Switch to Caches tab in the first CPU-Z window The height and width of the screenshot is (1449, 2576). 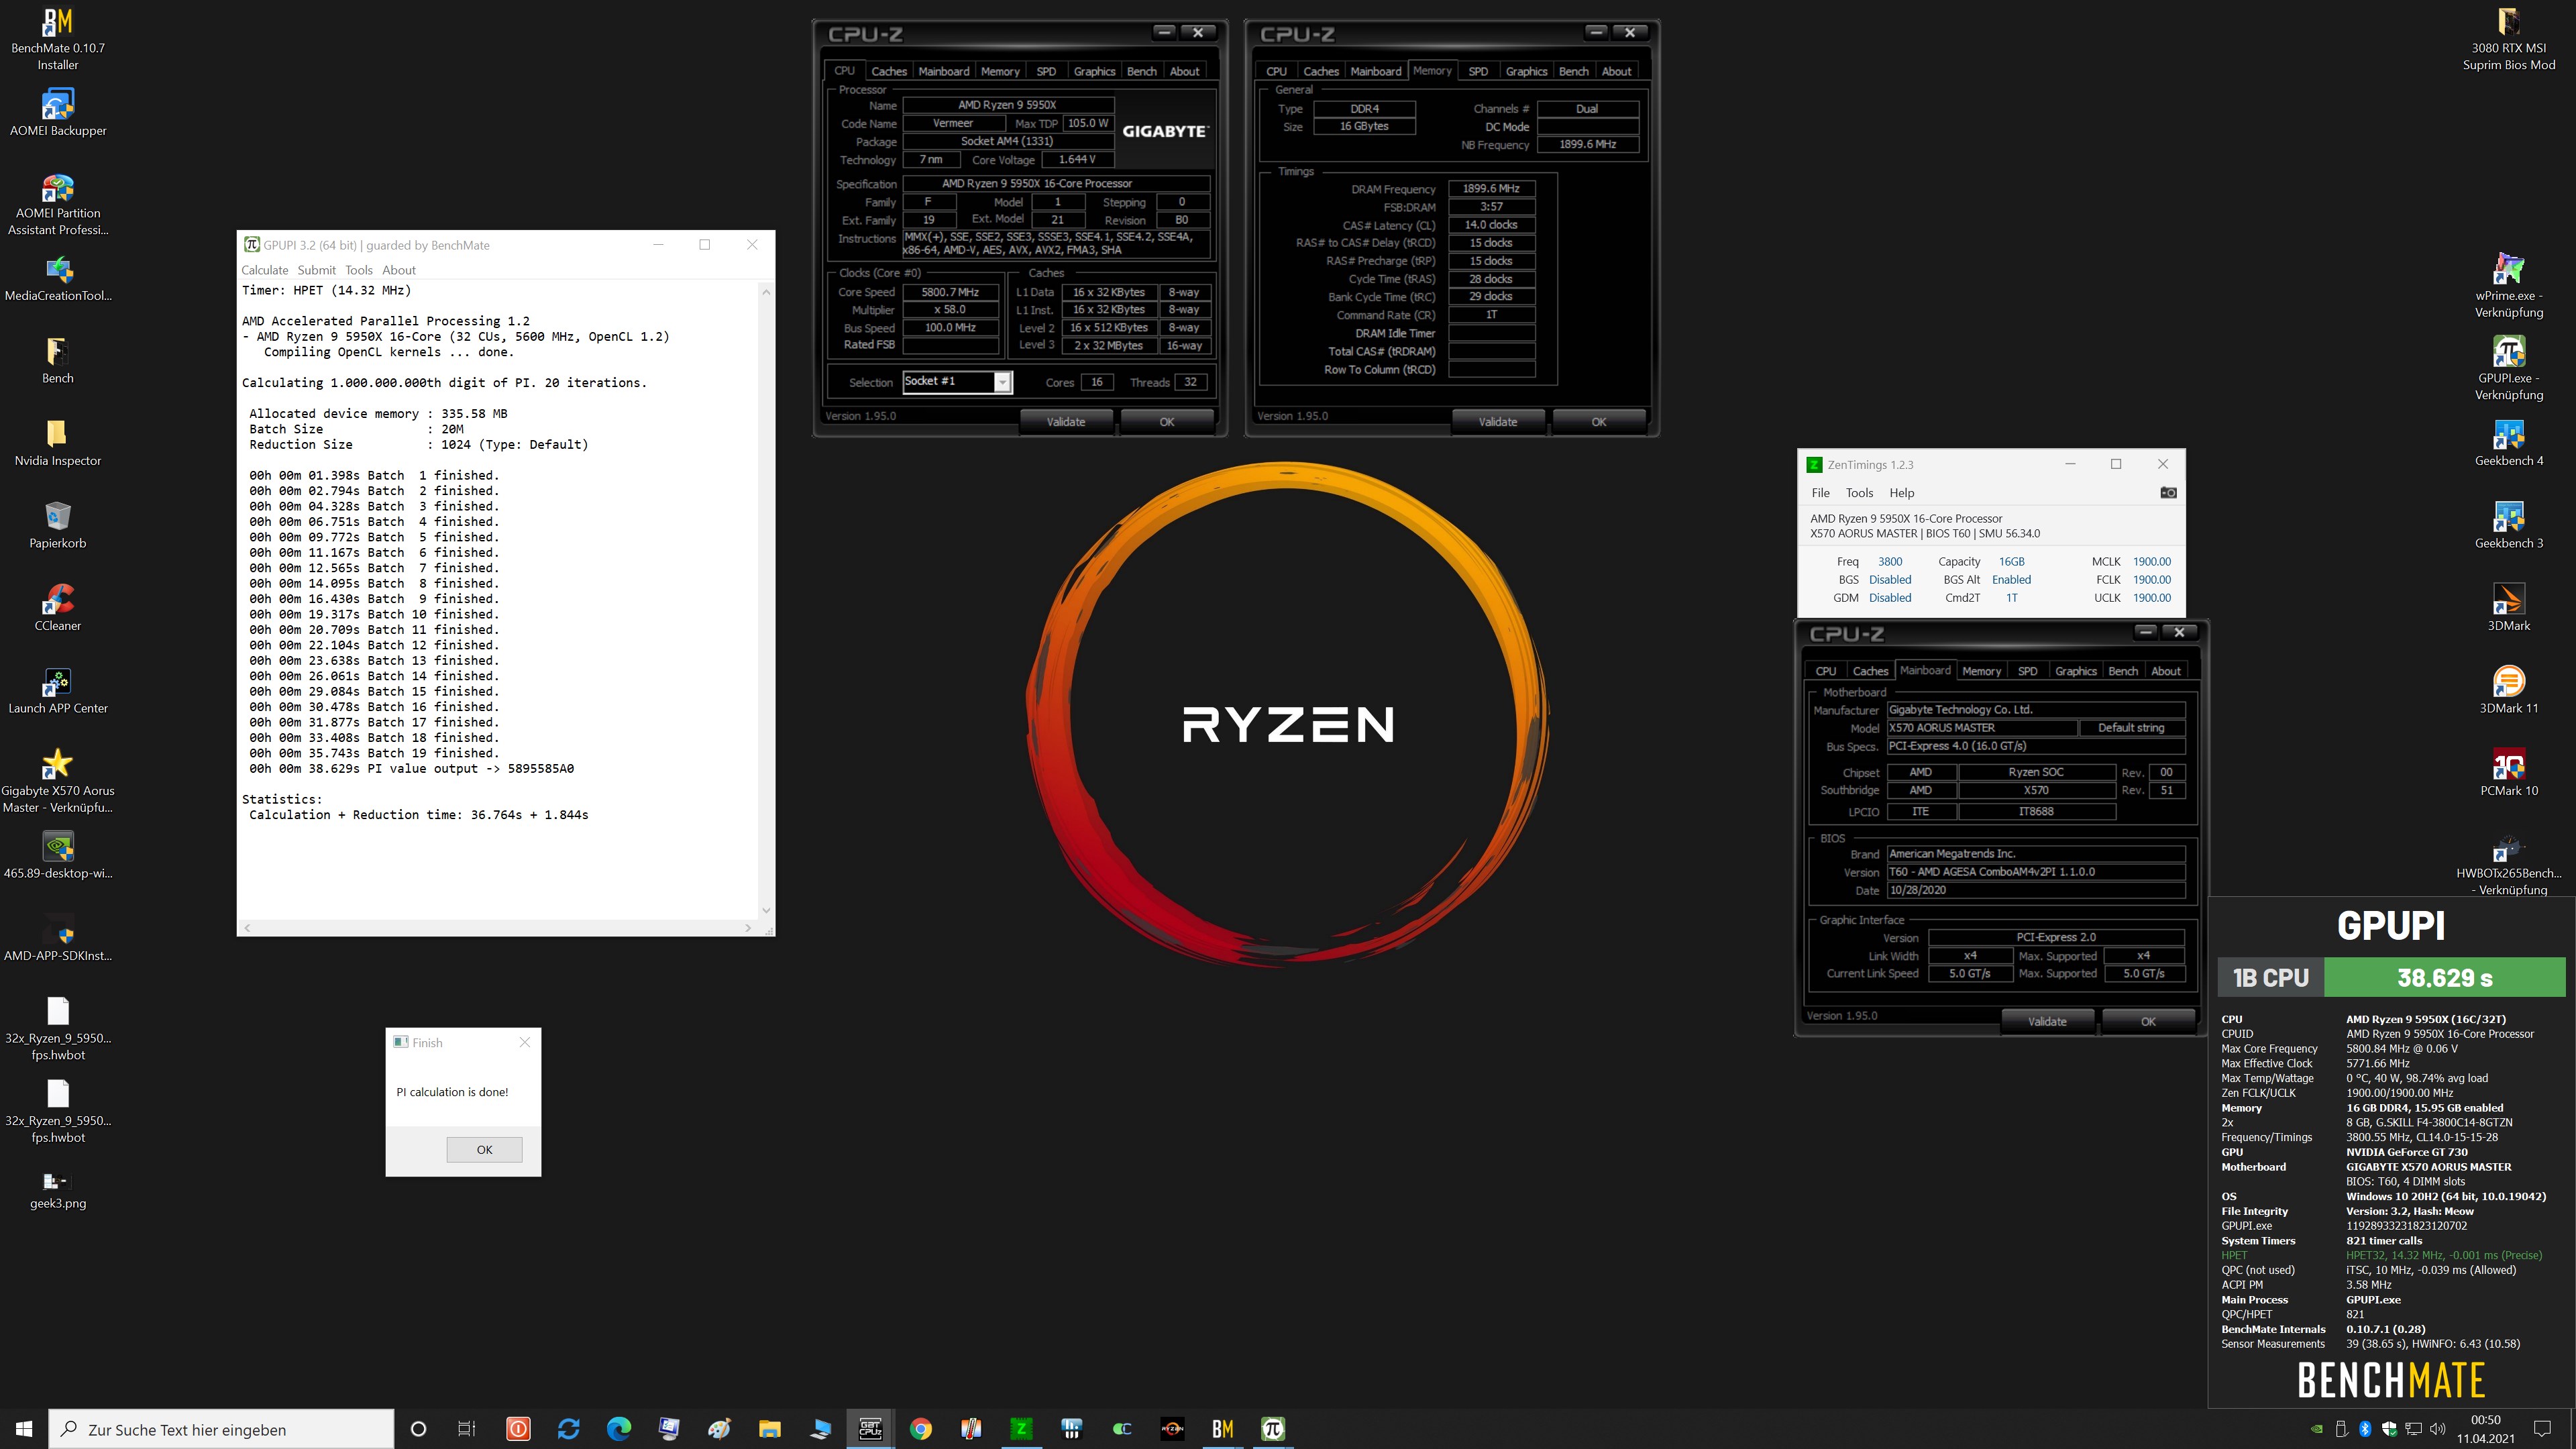point(888,71)
